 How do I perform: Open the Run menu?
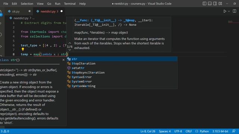[x=58, y=4]
